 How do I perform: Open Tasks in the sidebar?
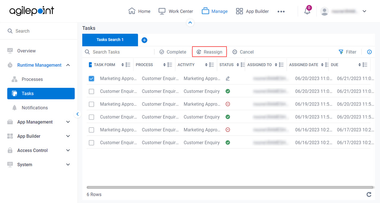(x=41, y=93)
